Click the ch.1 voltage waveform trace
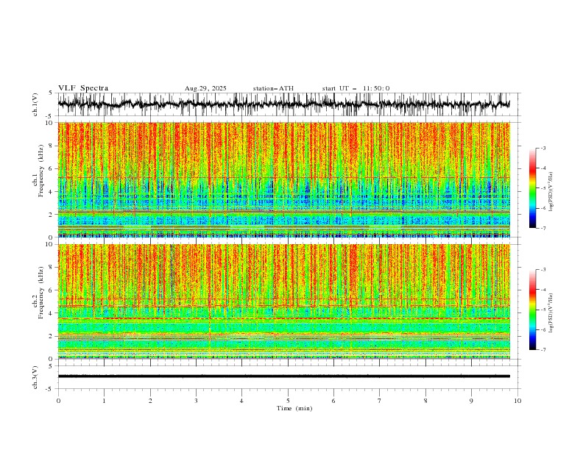 click(x=283, y=104)
